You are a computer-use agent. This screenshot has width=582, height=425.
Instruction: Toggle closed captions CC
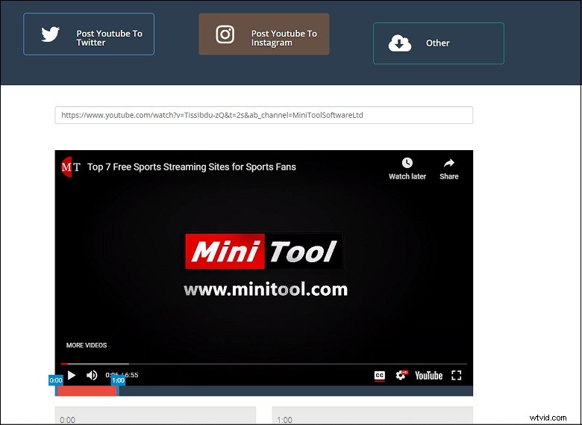tap(379, 376)
